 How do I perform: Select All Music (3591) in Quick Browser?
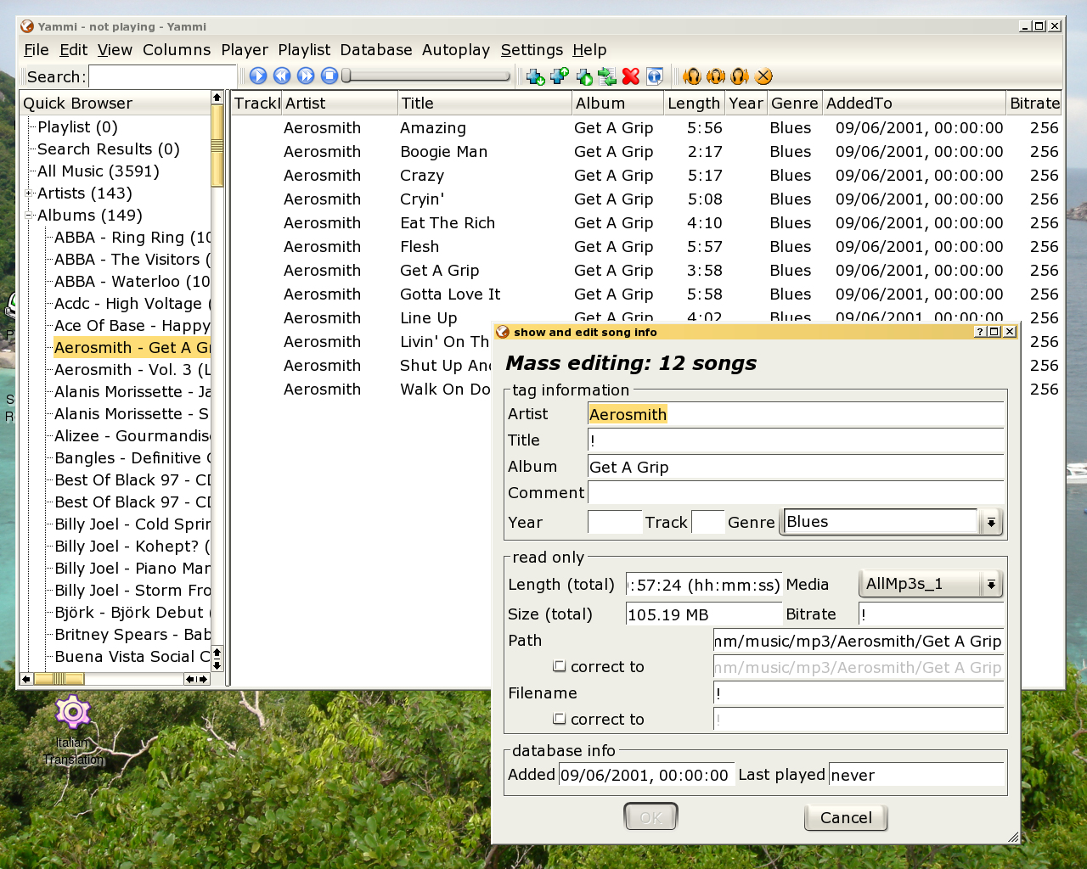[99, 171]
